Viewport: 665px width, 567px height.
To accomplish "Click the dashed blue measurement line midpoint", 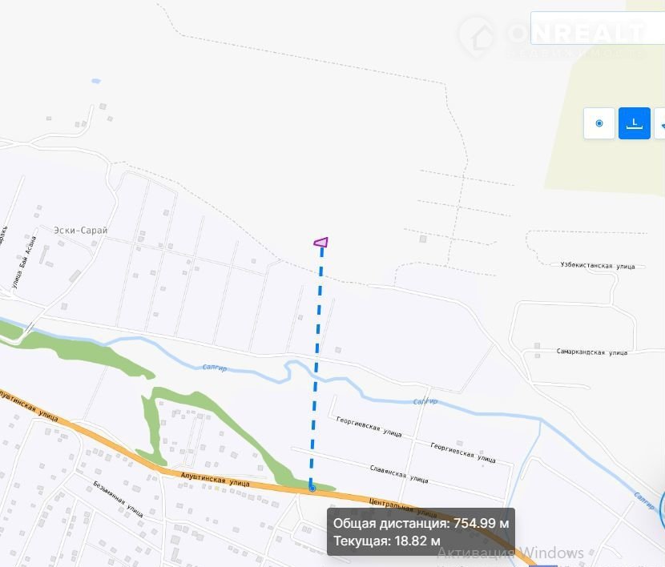I will [317, 368].
